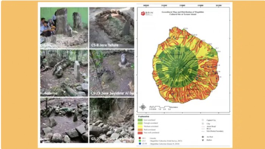265x149 pixels.
Task: Click the BRIN logo on the map
Action: click(x=147, y=13)
